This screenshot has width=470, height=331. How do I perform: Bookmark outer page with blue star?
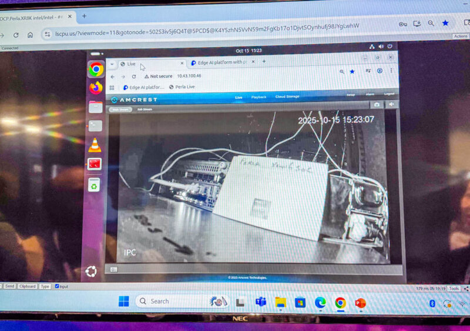445,23
